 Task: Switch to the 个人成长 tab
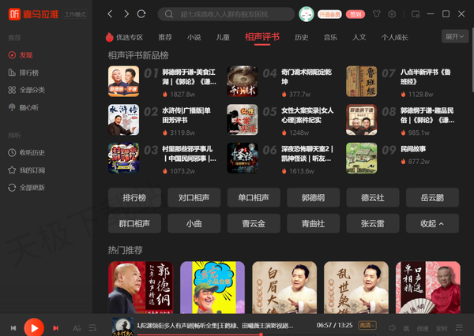coord(394,37)
